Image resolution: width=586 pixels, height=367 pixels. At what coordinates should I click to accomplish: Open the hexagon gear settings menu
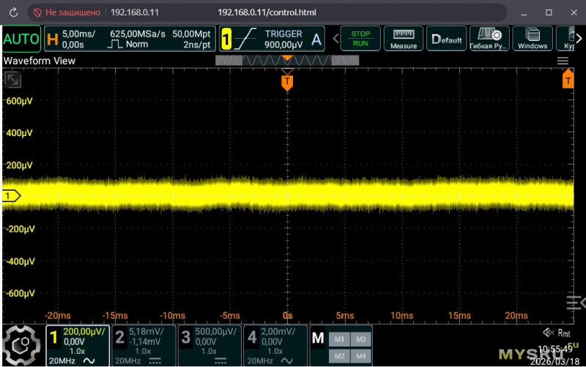click(x=21, y=345)
